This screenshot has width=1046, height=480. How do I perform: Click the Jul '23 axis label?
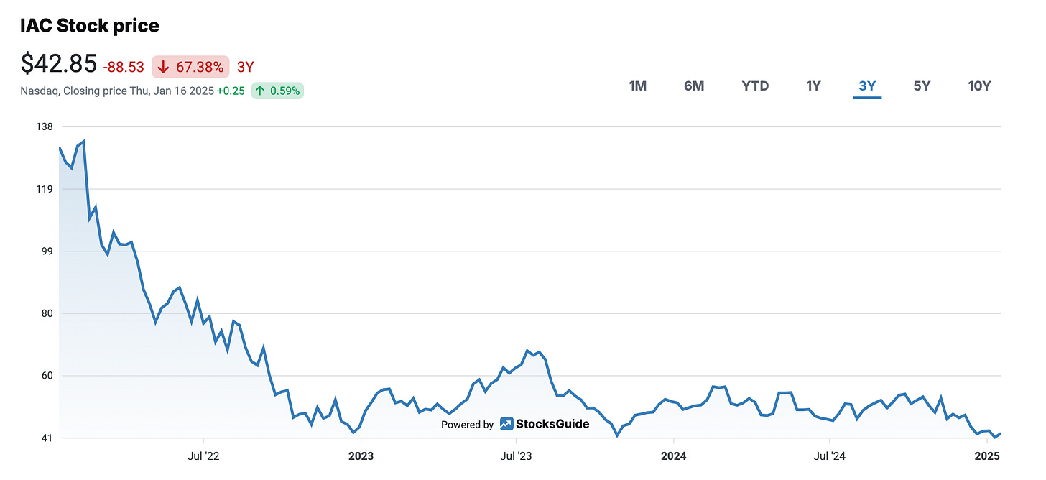coord(516,456)
